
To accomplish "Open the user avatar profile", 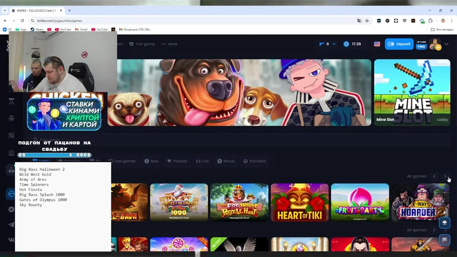I will 434,44.
